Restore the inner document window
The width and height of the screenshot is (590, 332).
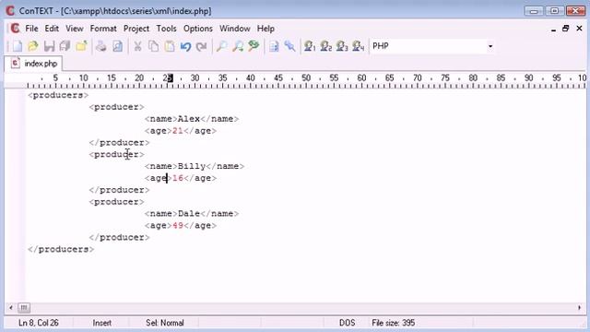click(x=565, y=29)
